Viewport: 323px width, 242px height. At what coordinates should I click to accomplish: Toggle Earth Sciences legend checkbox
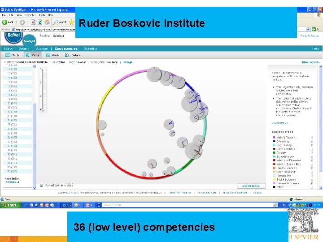click(312, 149)
